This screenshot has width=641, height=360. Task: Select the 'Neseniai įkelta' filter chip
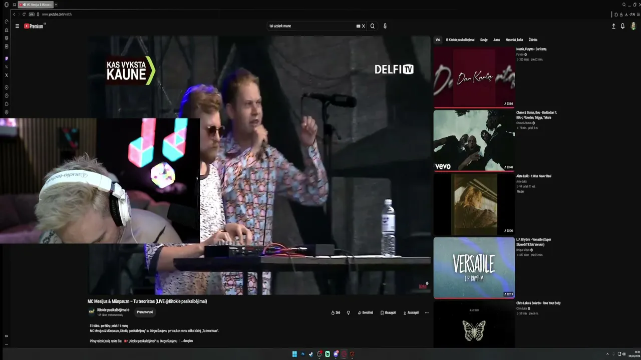(x=514, y=39)
